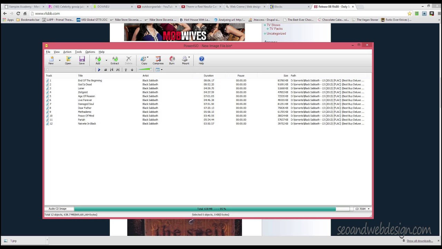Play the selected audio track
Image resolution: width=442 pixels, height=249 pixels.
pyautogui.click(x=99, y=70)
